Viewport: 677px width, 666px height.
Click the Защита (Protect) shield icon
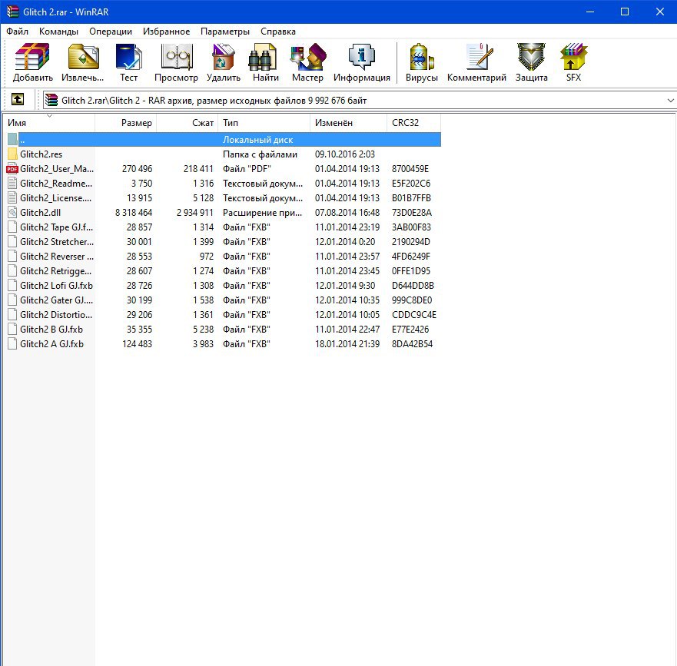click(x=532, y=62)
